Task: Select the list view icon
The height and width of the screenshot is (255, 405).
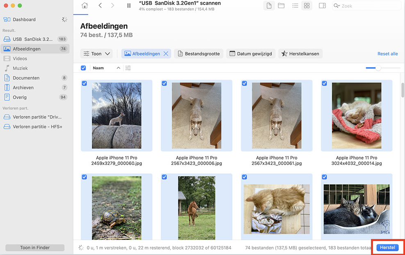Action: point(295,6)
